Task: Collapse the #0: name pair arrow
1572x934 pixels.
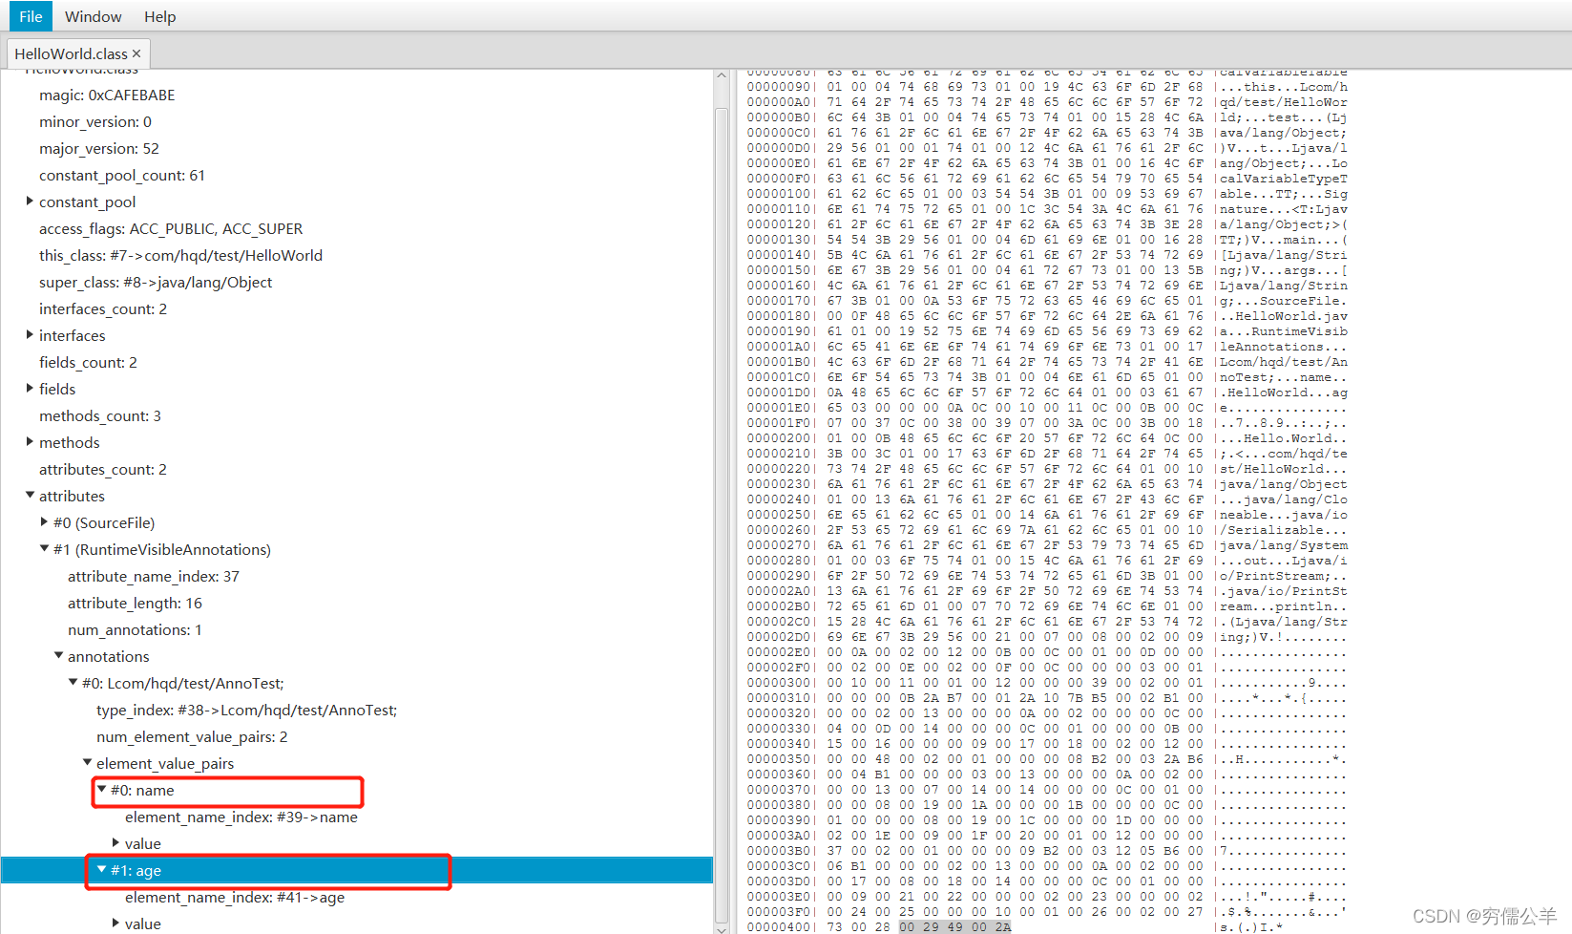Action: coord(101,790)
